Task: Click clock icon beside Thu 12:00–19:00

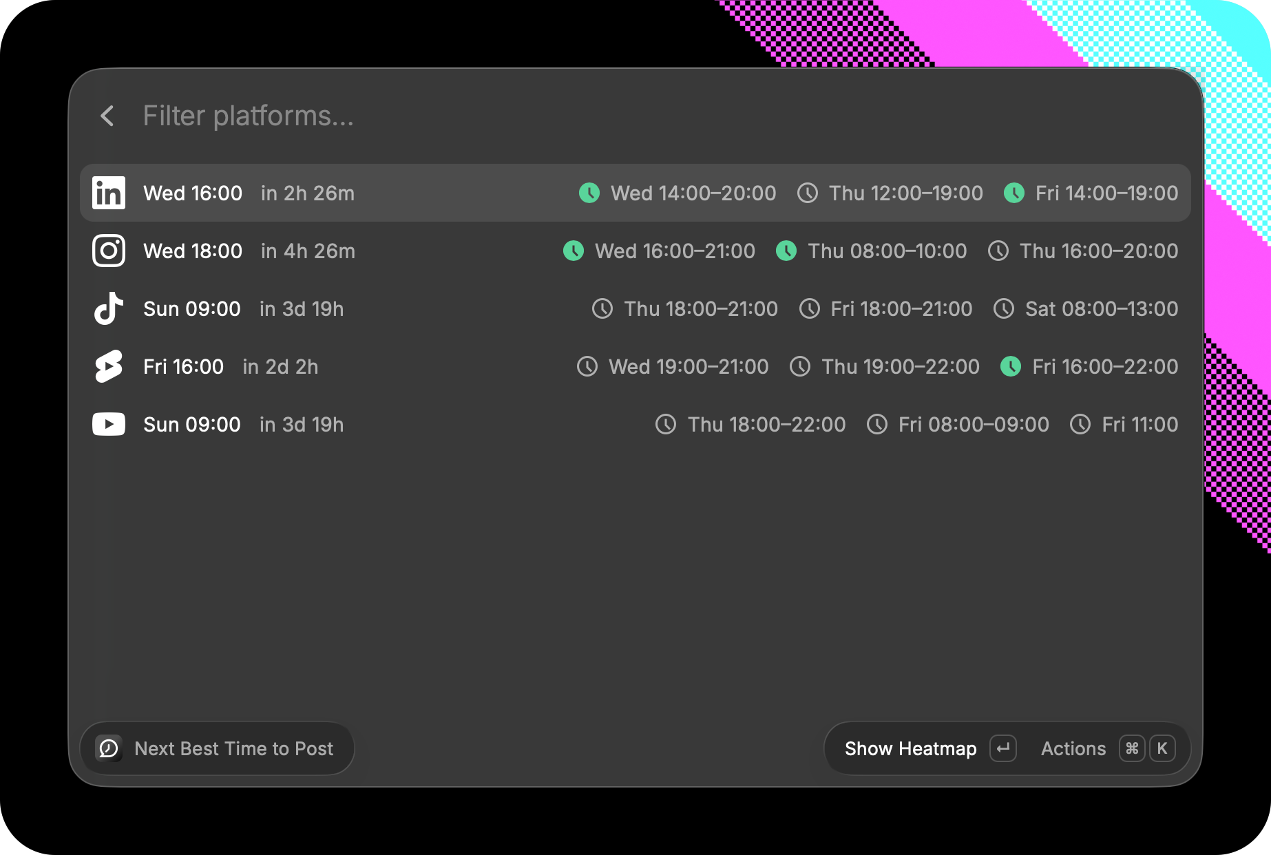Action: tap(808, 193)
